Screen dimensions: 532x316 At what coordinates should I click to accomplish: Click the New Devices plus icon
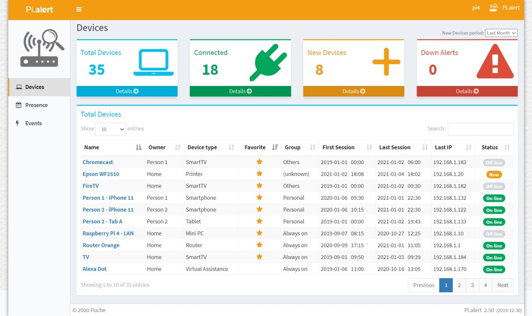pos(386,62)
